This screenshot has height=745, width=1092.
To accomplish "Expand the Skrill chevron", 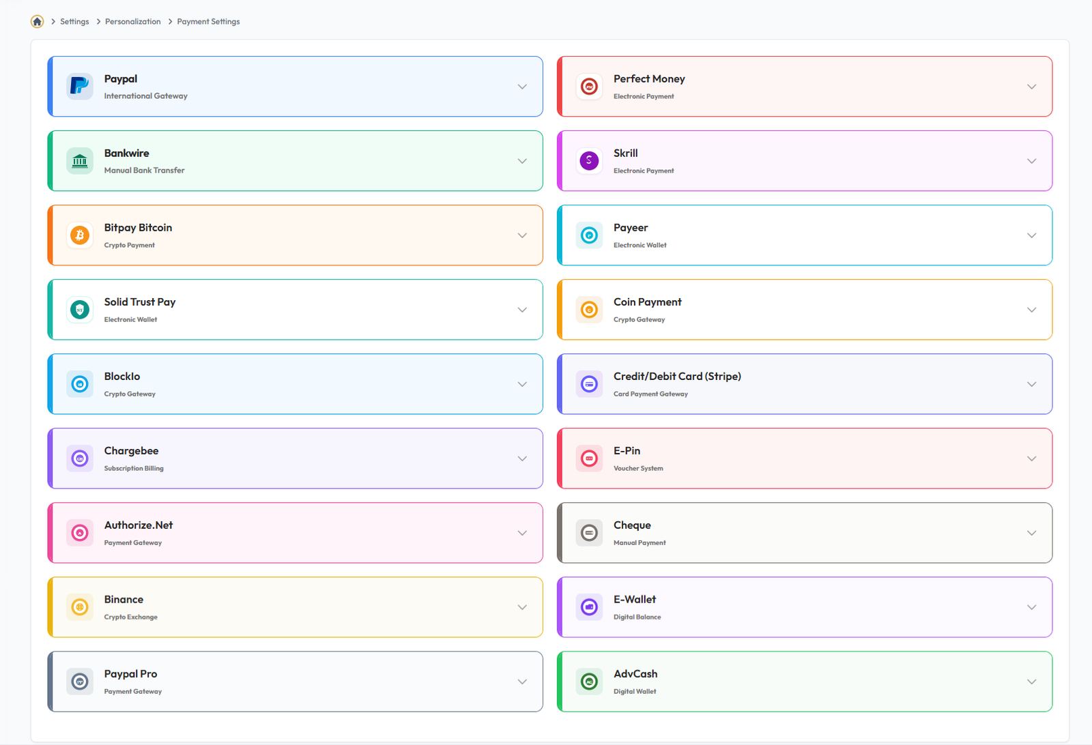I will 1031,161.
